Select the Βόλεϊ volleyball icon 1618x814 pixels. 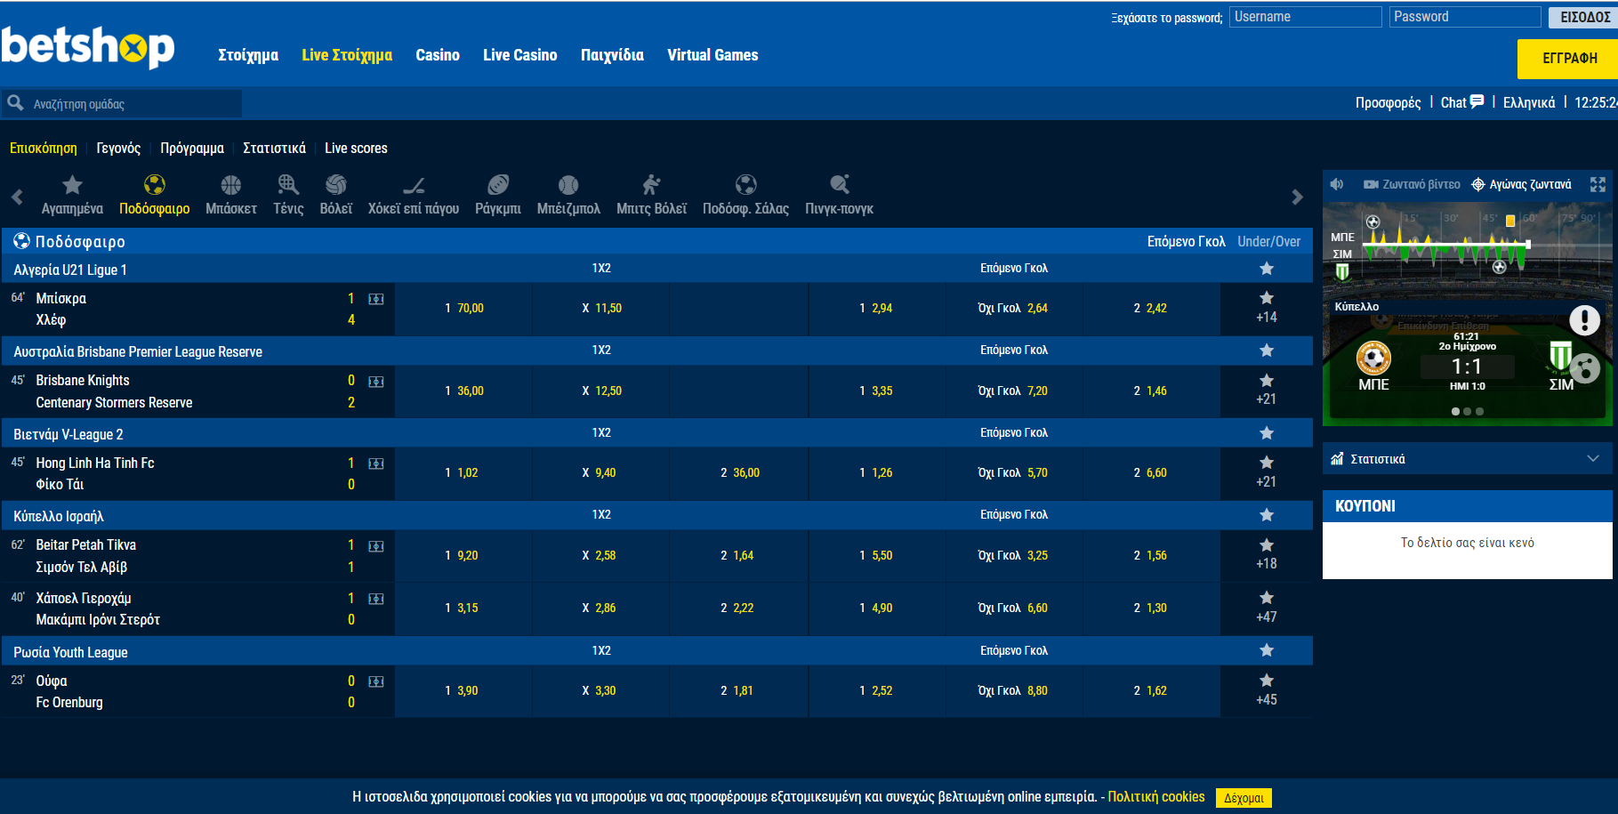point(336,185)
